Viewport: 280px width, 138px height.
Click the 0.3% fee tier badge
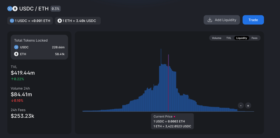coord(55,9)
